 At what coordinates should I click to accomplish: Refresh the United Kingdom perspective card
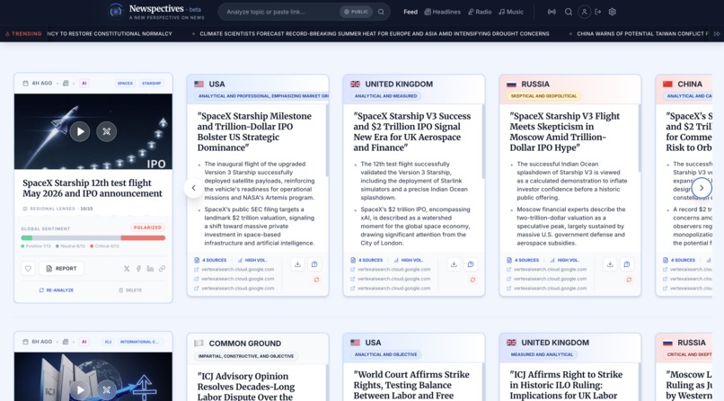click(x=472, y=280)
